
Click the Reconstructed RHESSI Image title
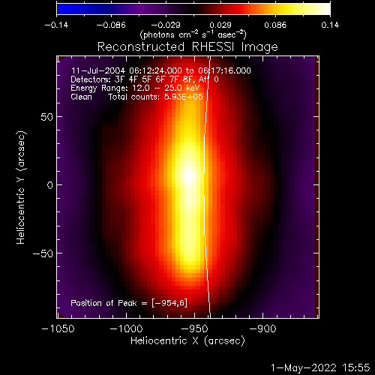[x=187, y=47]
